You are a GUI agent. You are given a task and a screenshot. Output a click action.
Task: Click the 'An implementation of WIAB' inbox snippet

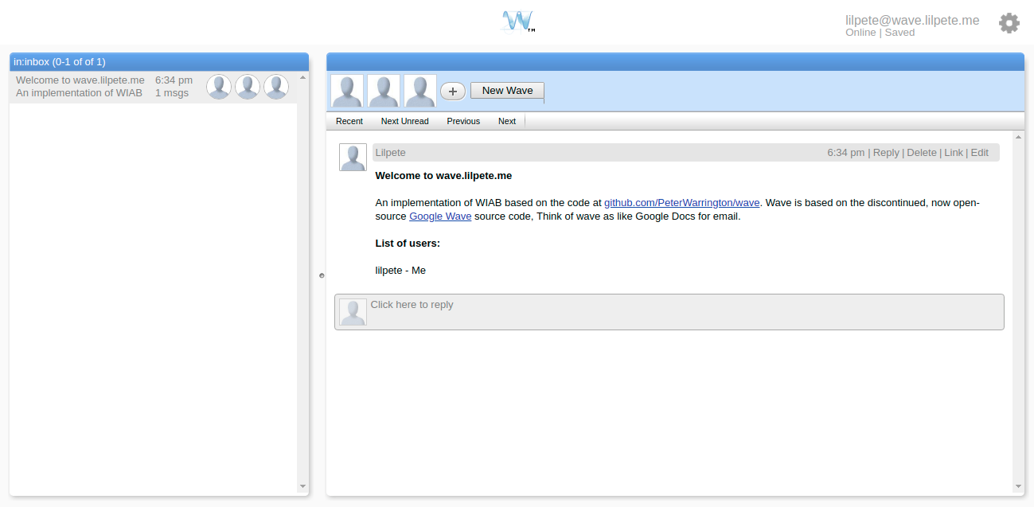point(79,93)
